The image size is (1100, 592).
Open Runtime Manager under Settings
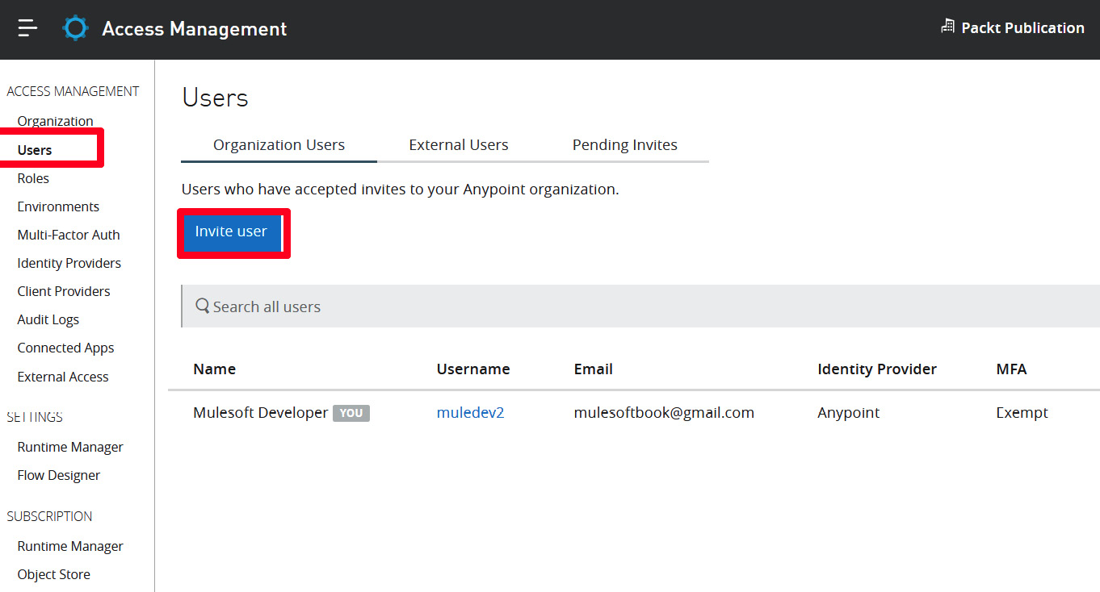click(x=70, y=446)
